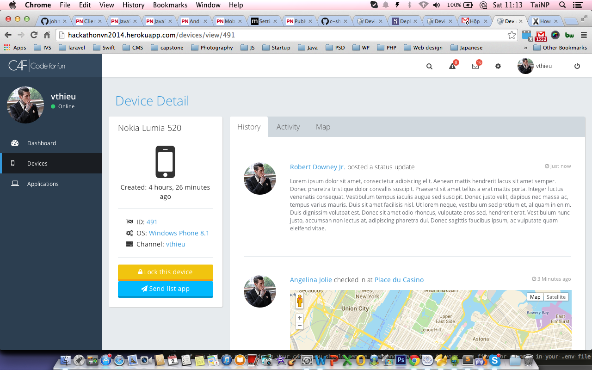Expand the capstone bookmarks folder
The height and width of the screenshot is (370, 592).
(167, 48)
